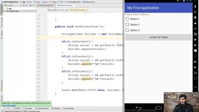Open emulator remote control move icon

point(195,29)
